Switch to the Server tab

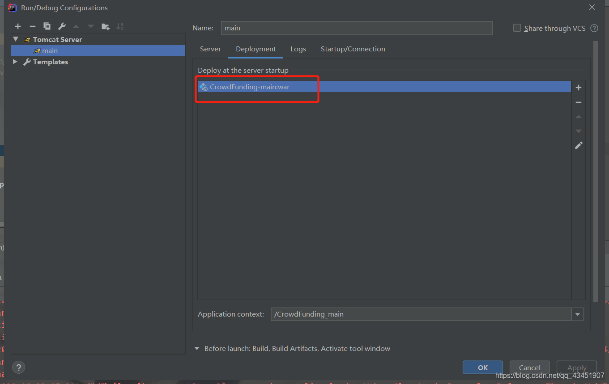tap(210, 49)
